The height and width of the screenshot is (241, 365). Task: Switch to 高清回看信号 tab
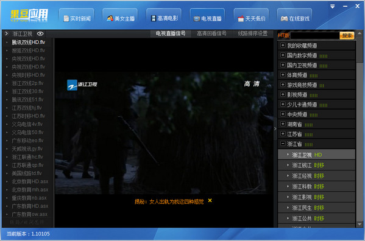click(211, 33)
